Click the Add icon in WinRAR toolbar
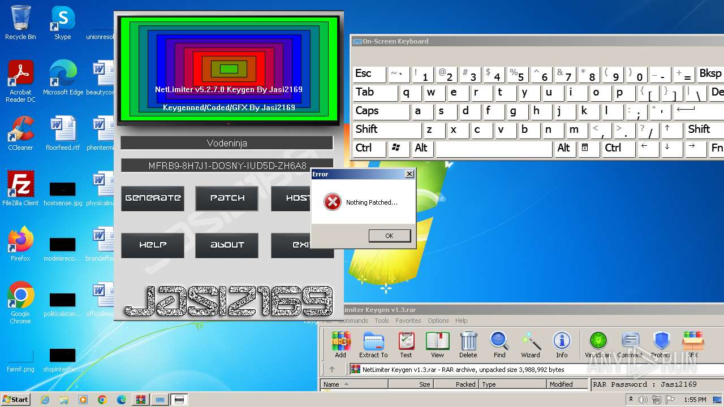Viewport: 724px width, 407px height. 341,344
